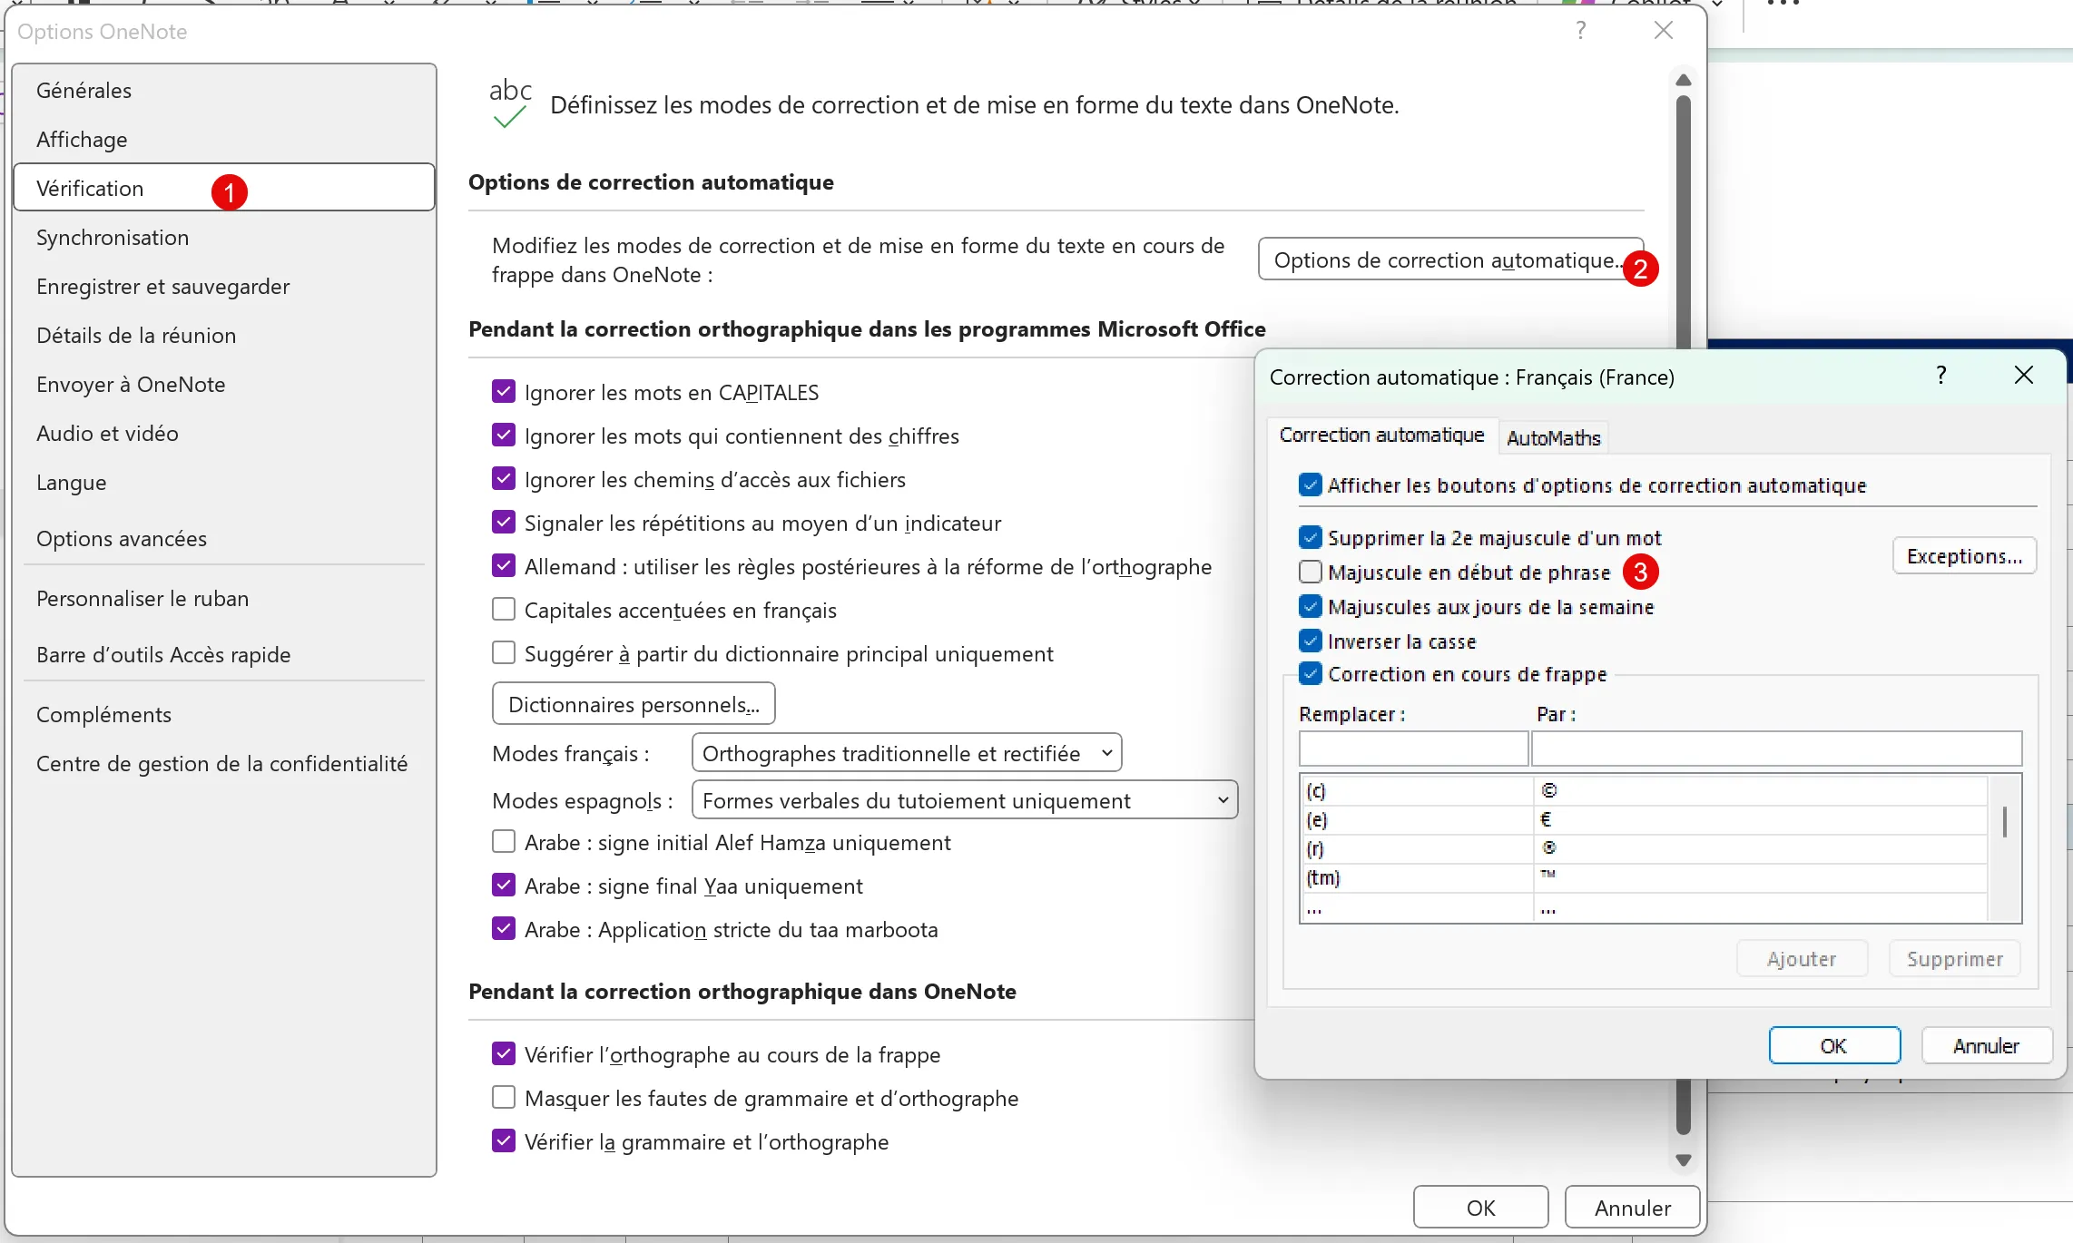The image size is (2073, 1243).
Task: Select the (tm) entry in replacement list
Action: coord(1323,878)
